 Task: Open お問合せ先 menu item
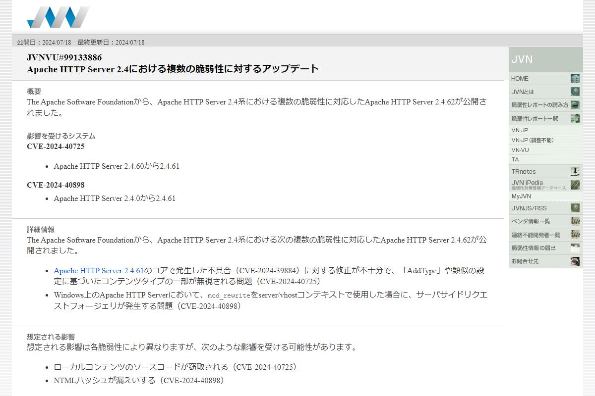(545, 261)
